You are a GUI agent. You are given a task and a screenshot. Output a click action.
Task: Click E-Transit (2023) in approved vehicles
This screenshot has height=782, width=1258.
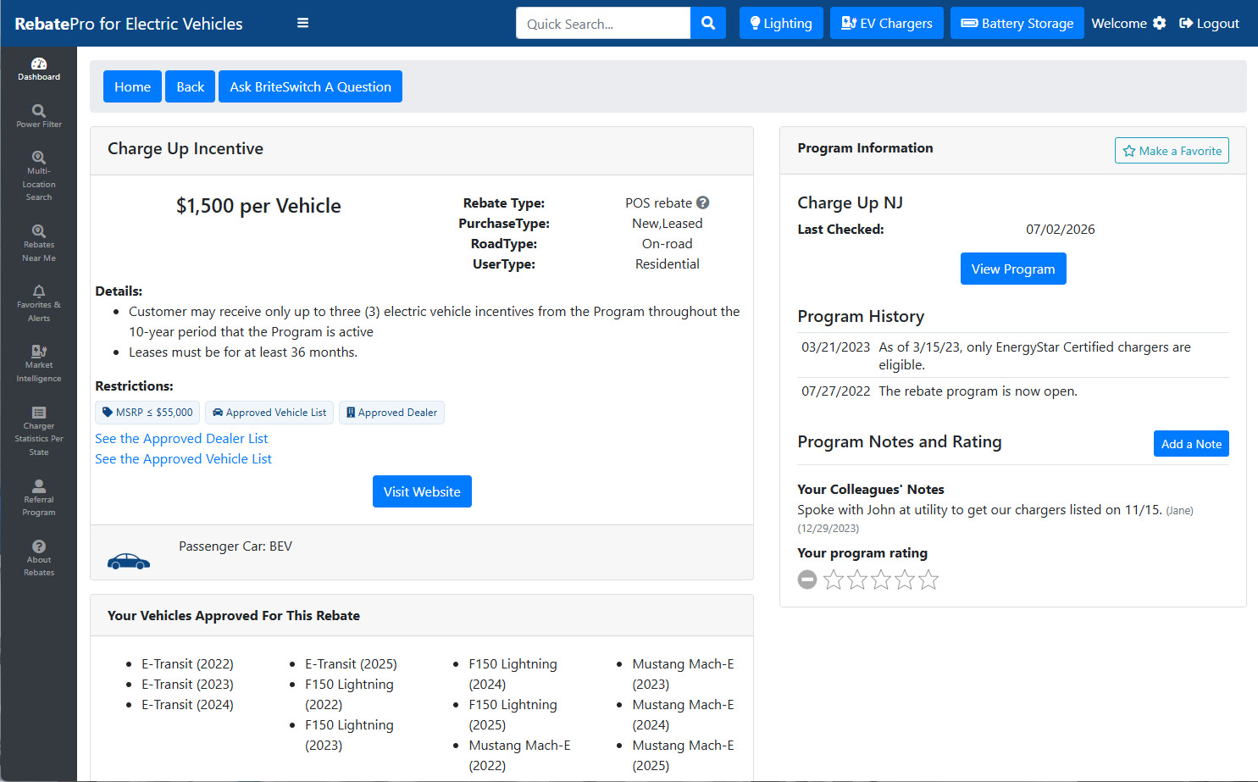(187, 685)
